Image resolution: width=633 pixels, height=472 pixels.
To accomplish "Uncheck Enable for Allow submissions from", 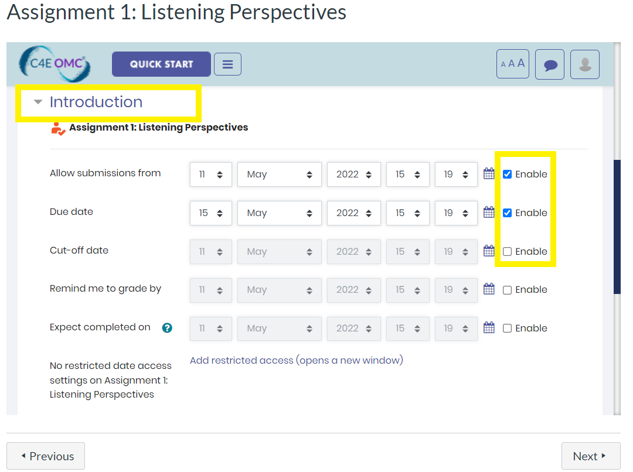I will point(508,175).
